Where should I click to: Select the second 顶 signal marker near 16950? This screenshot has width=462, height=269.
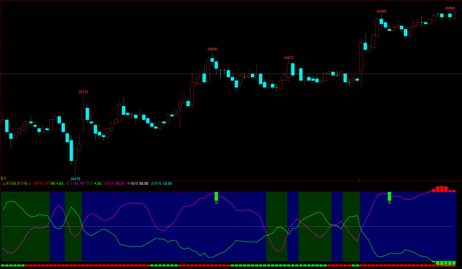tap(390, 203)
